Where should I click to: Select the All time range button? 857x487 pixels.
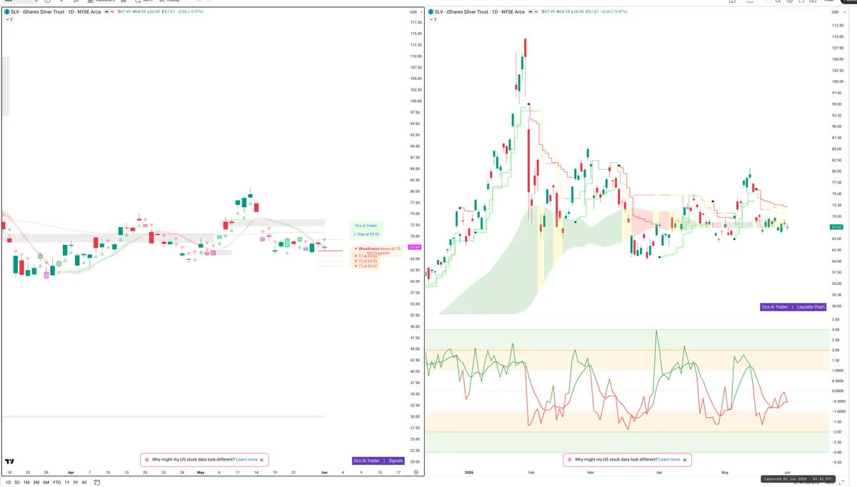pos(84,483)
